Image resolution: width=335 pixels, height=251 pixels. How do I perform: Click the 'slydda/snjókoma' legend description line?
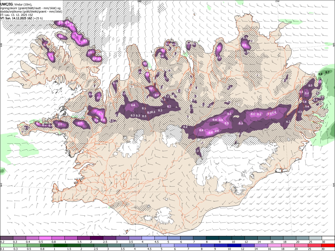pyautogui.click(x=31, y=12)
